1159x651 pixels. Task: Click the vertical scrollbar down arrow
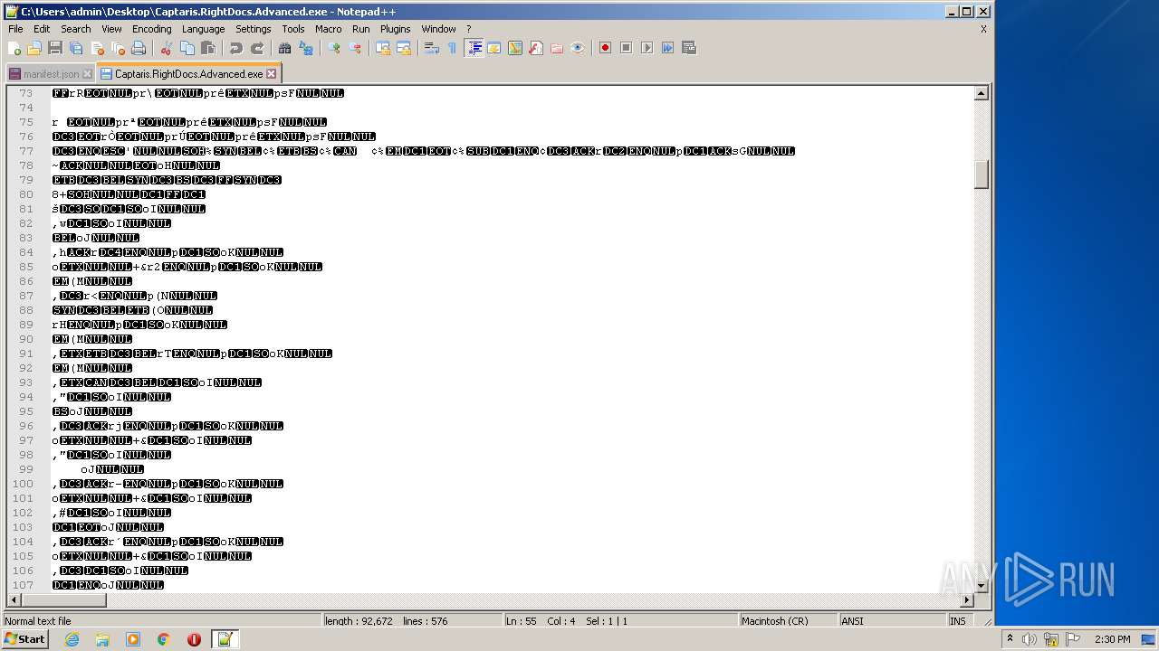click(x=981, y=586)
